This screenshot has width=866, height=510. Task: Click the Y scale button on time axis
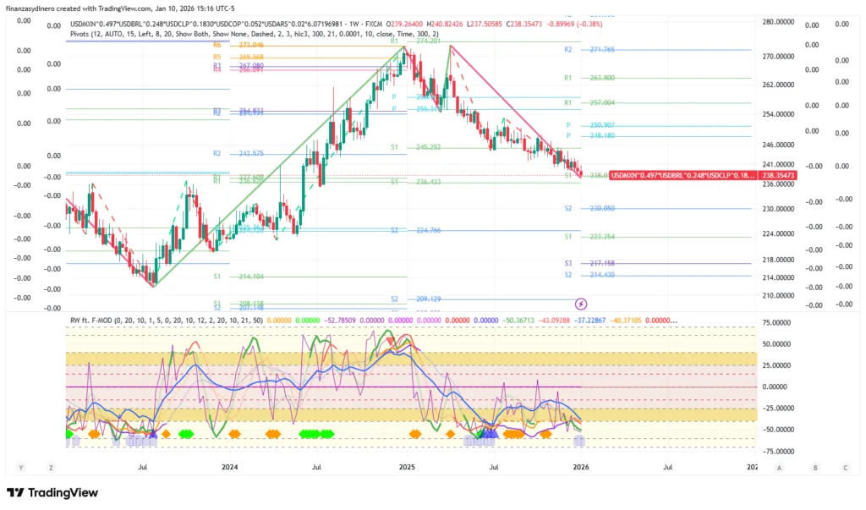[19, 467]
